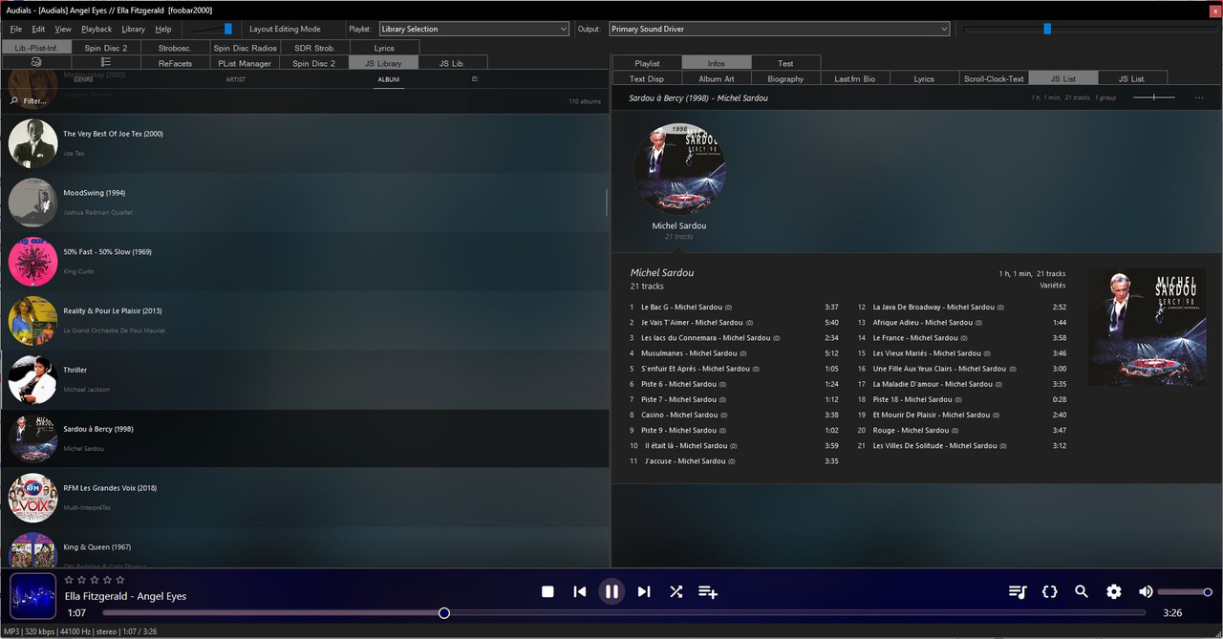Image resolution: width=1223 pixels, height=639 pixels.
Task: Click the curly braces icon
Action: tap(1050, 591)
